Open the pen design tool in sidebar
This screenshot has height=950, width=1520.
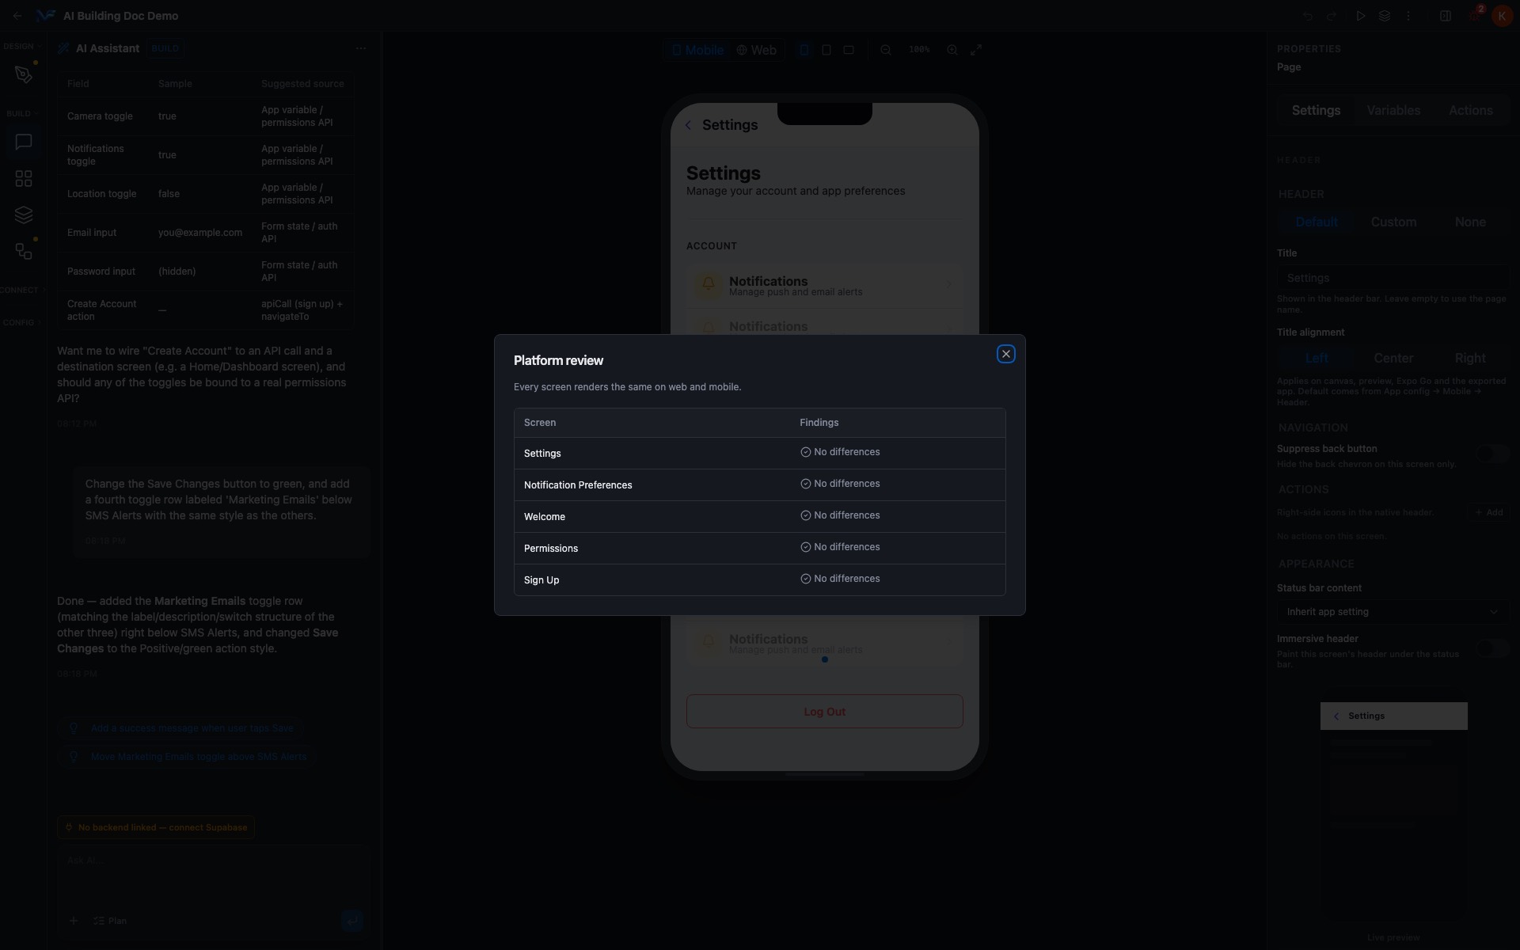point(24,74)
